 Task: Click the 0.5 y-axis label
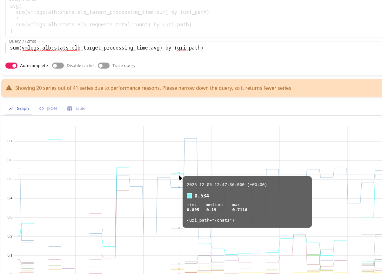pyautogui.click(x=10, y=179)
